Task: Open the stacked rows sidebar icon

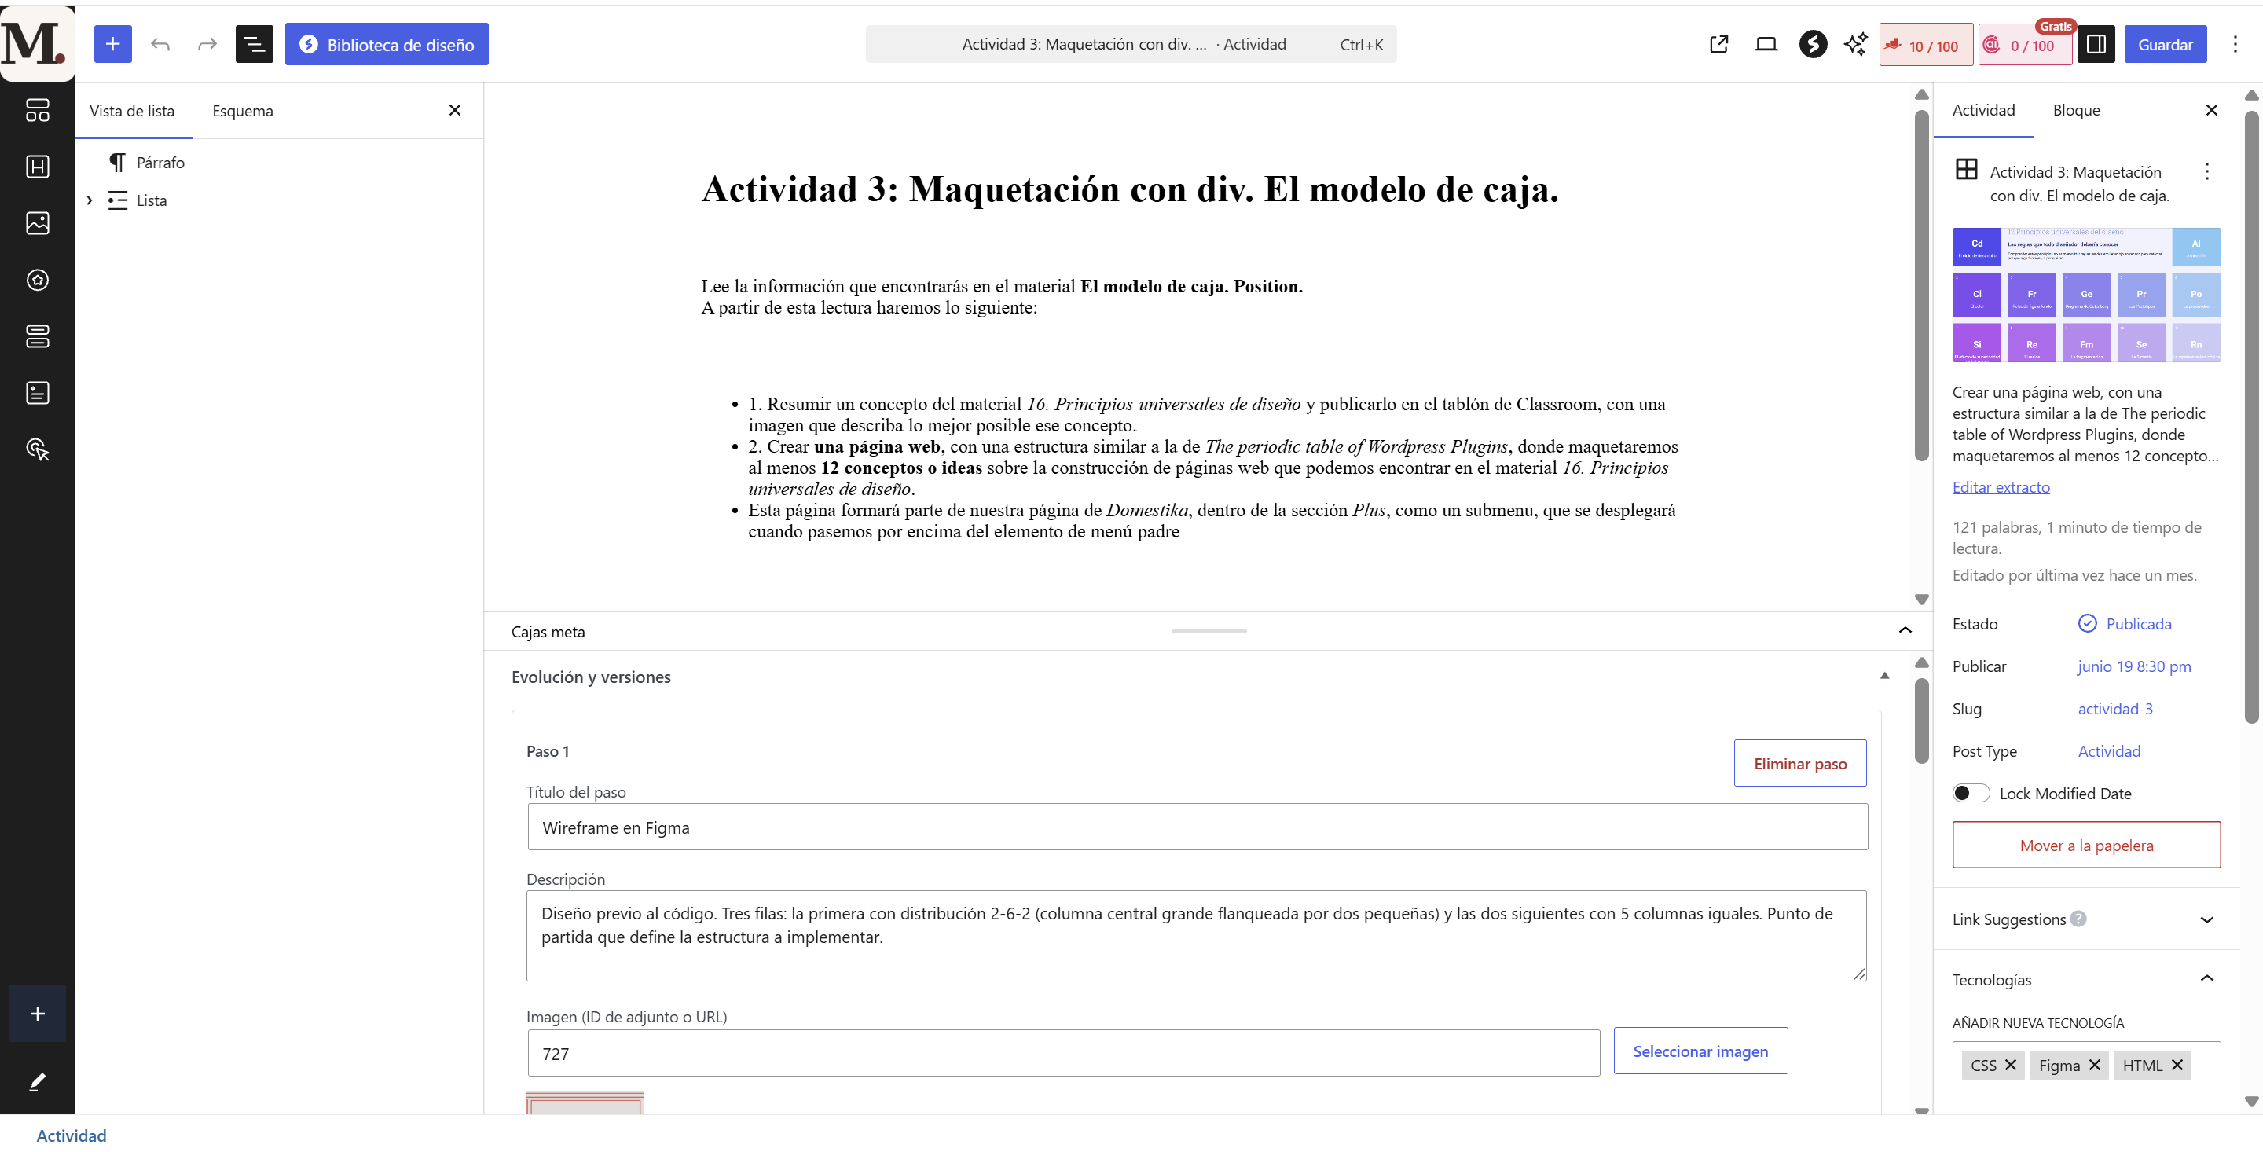Action: pos(37,336)
